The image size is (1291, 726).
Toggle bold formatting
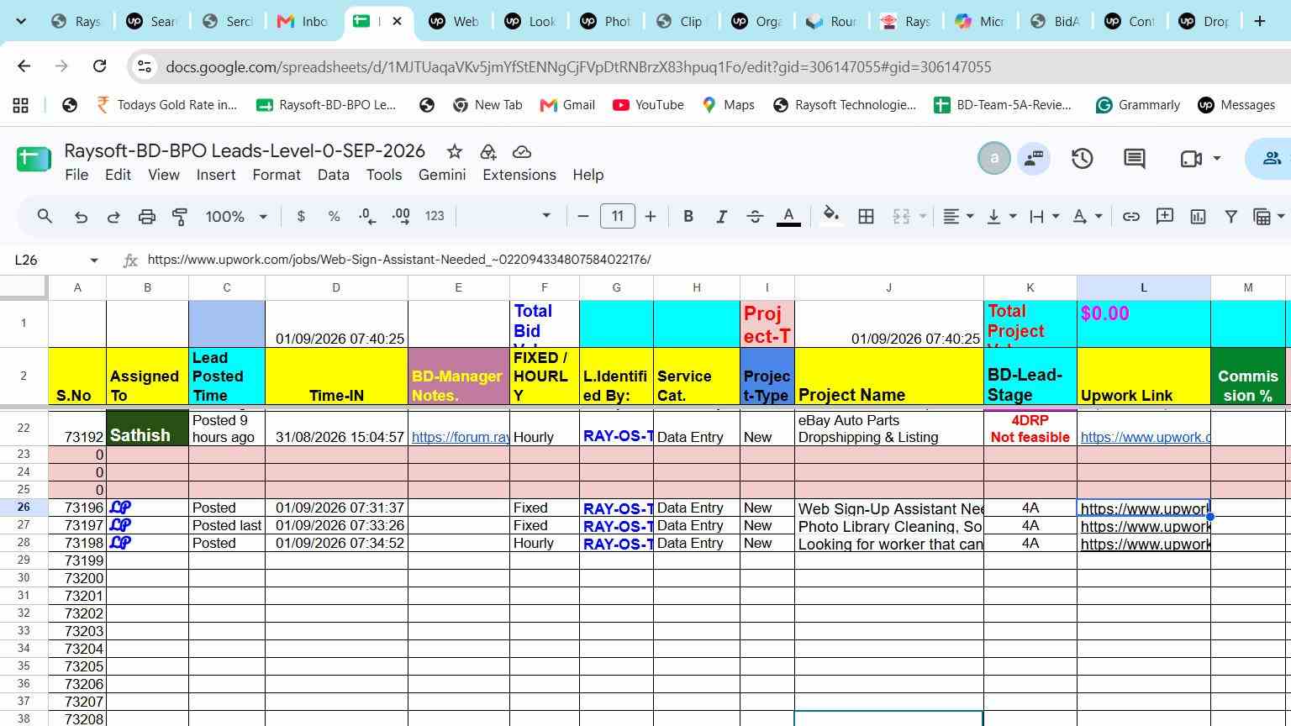pos(688,217)
